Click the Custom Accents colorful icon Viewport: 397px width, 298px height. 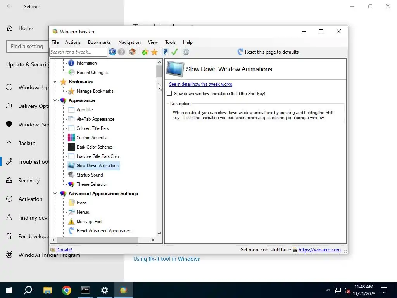coord(71,138)
